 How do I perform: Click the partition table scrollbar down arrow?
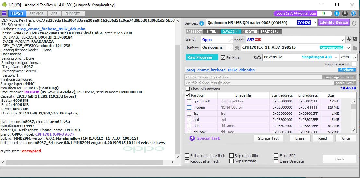(x=354, y=130)
